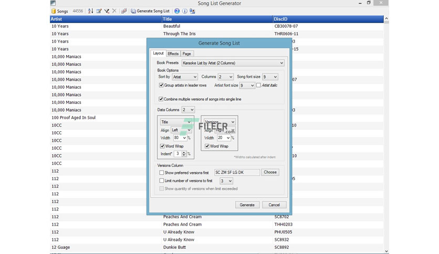Select the 'Through The Iris' title cell
The width and height of the screenshot is (439, 254).
coord(180,34)
